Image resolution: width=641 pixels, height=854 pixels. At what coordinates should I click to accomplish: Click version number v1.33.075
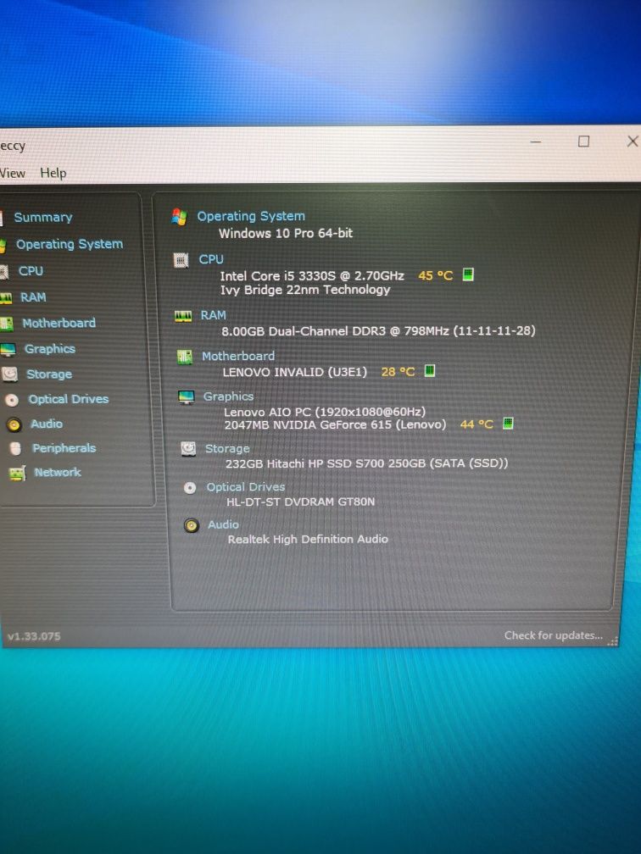tap(34, 636)
